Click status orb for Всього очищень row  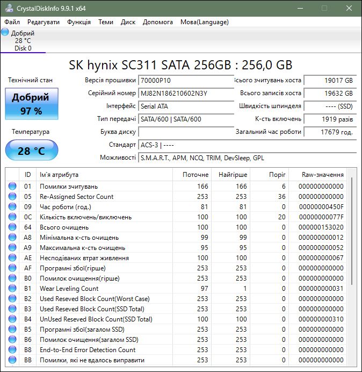point(12,227)
